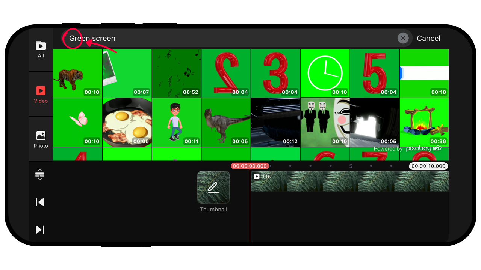481x270 pixels.
Task: Select the white bar clip in top row
Action: tap(424, 73)
